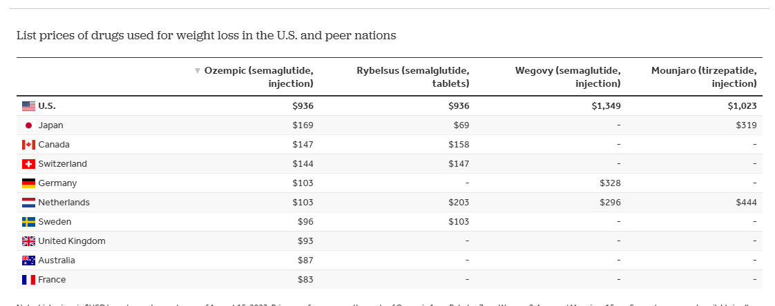
Task: Click the France Ozempic price $83
Action: point(305,280)
